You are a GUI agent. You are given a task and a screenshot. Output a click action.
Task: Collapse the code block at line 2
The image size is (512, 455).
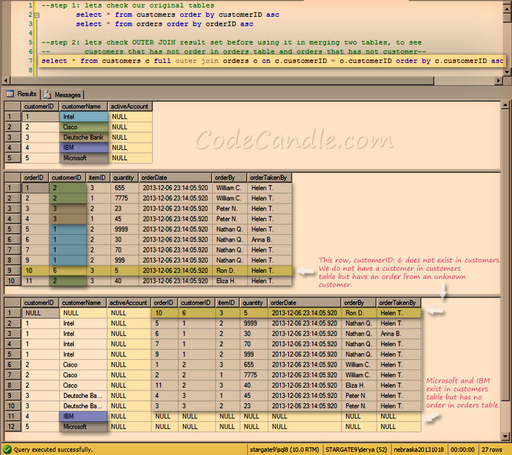pyautogui.click(x=37, y=15)
